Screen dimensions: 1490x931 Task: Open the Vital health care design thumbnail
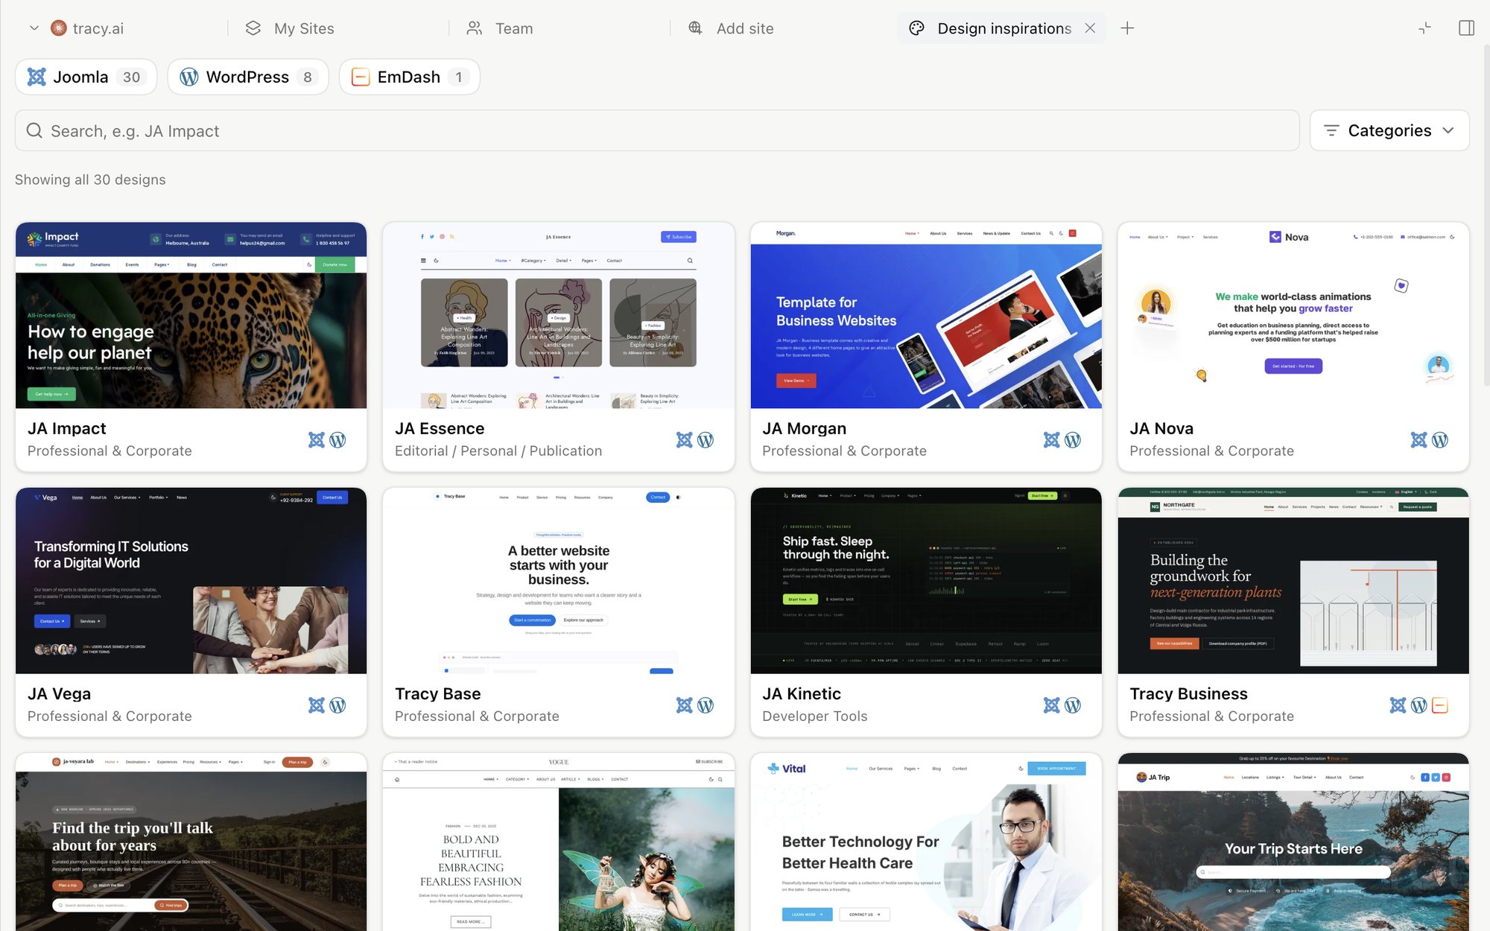tap(926, 842)
